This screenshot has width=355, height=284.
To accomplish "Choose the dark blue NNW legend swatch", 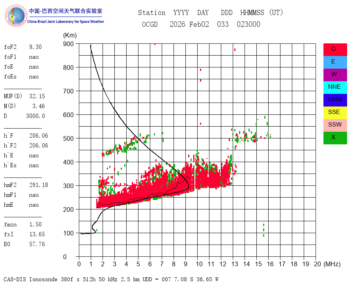I will 335,100.
